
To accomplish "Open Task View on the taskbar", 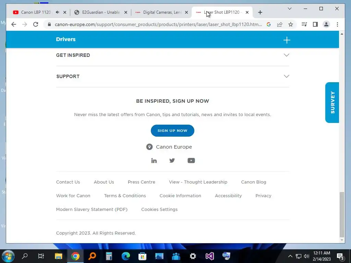I will click(x=41, y=256).
